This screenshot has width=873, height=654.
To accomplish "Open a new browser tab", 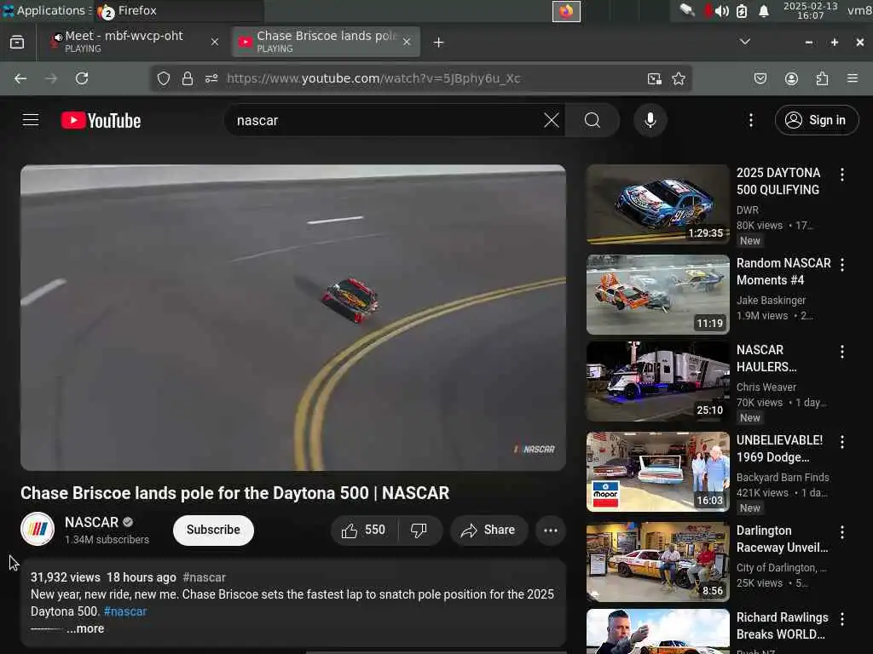I will [439, 43].
